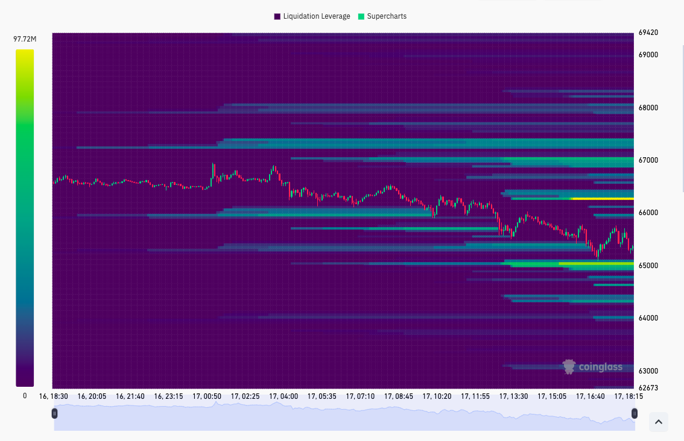Select the '16, 18:30' time axis label
The width and height of the screenshot is (684, 441).
[53, 396]
